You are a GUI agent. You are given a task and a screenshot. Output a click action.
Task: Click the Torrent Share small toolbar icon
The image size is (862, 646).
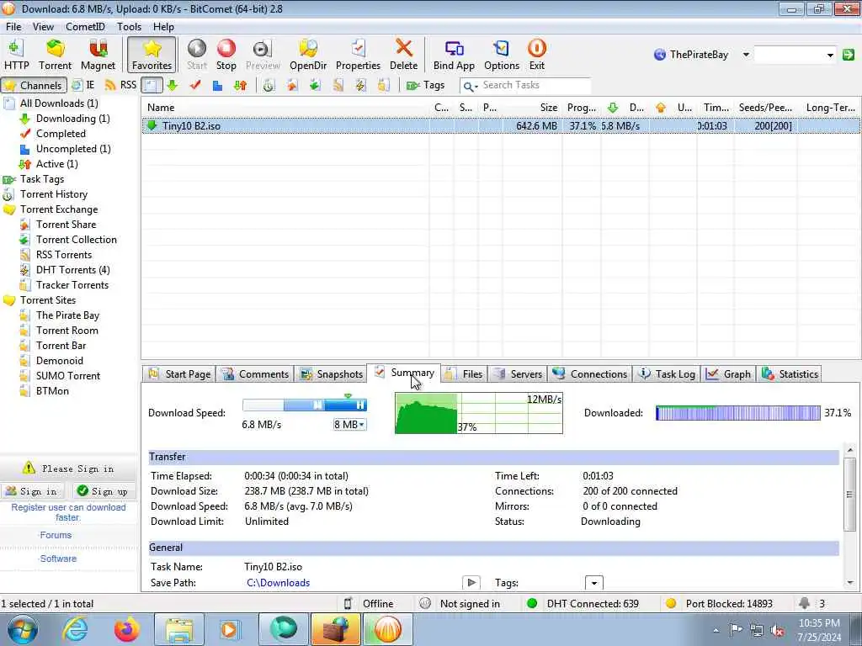tap(291, 85)
